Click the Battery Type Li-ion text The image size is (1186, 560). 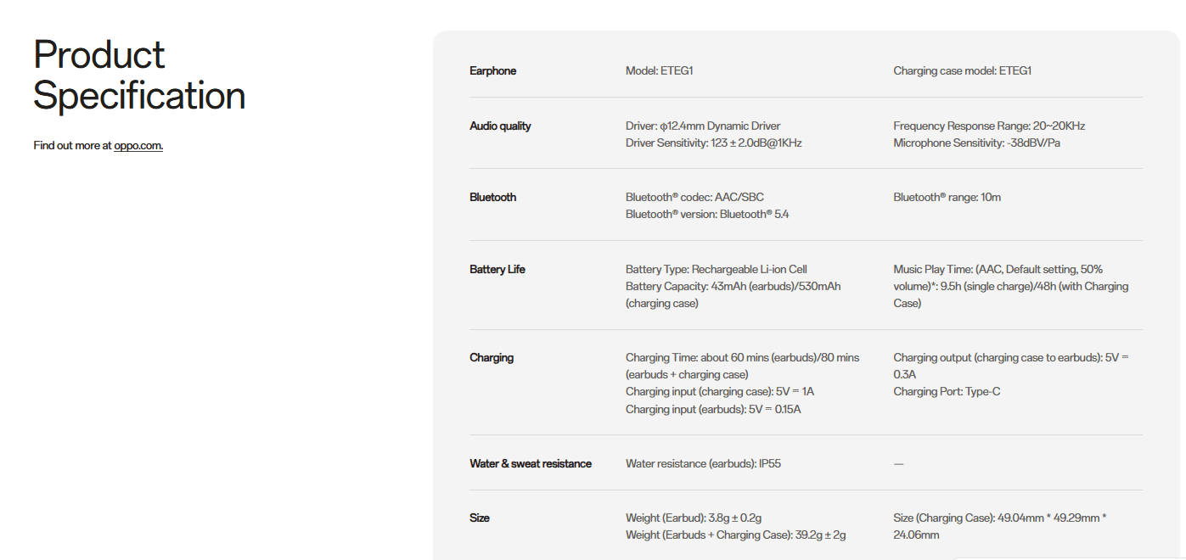coord(716,270)
